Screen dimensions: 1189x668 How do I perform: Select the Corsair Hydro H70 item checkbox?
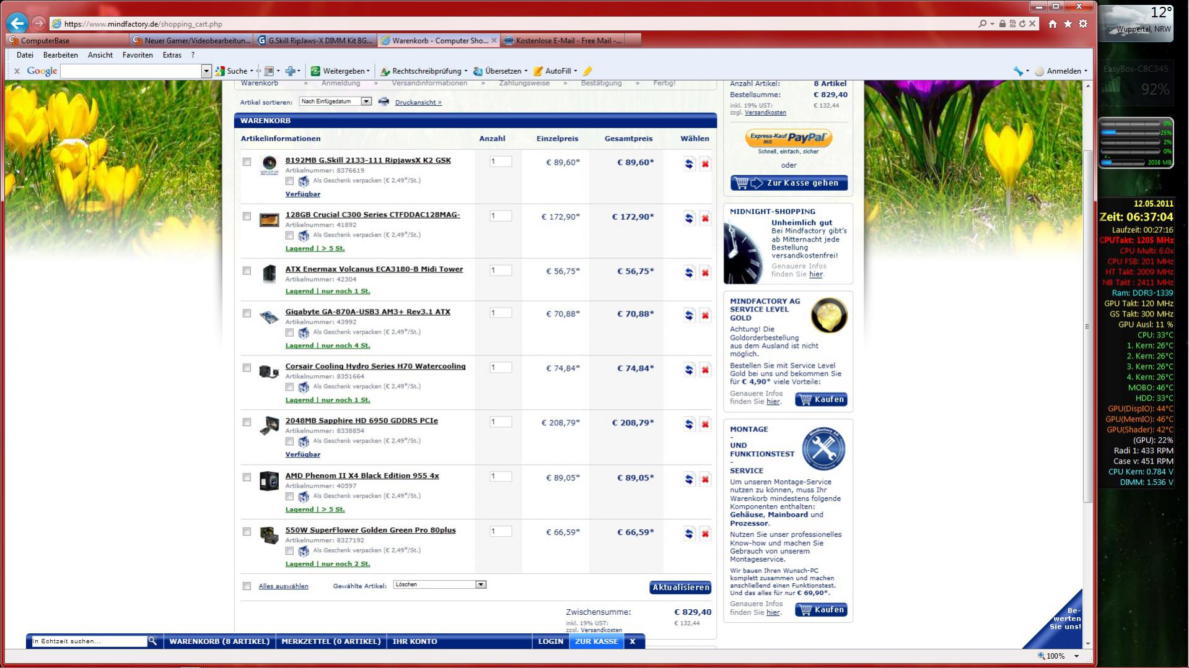pyautogui.click(x=247, y=368)
